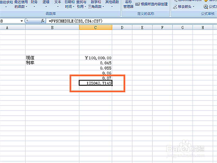Open the Name Manager (名称管理器)
This screenshot has height=163, width=217.
tap(128, 4)
